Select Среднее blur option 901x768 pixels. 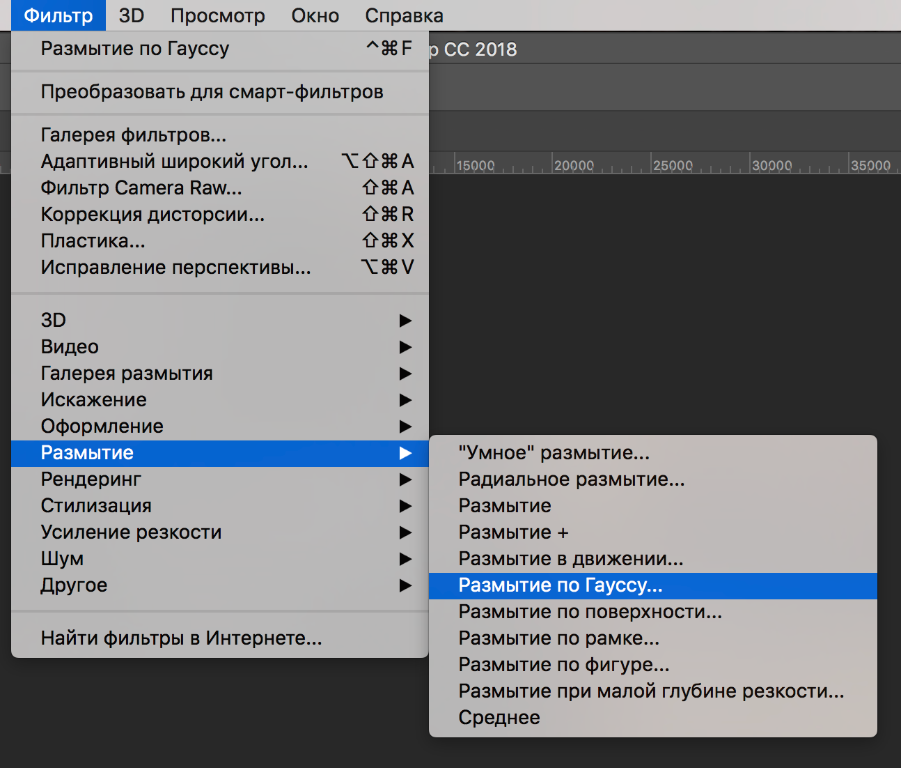[x=499, y=717]
